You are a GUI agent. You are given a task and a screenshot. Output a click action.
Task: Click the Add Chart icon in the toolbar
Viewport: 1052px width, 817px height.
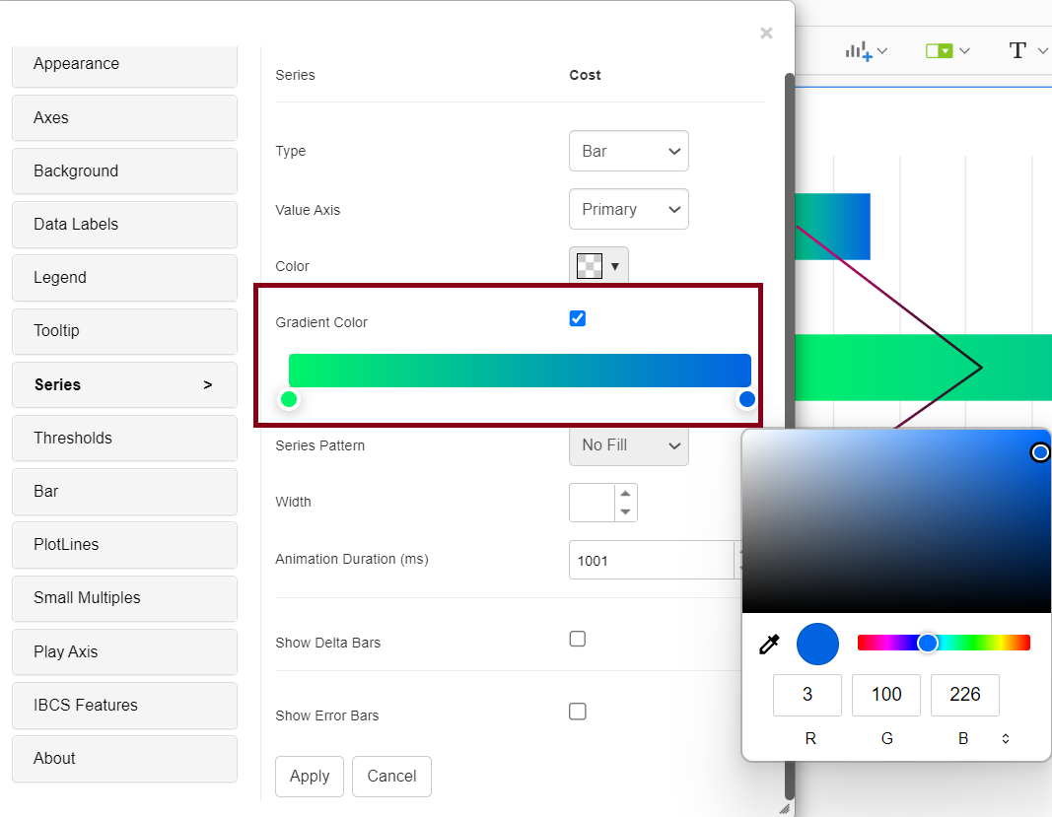click(x=860, y=50)
